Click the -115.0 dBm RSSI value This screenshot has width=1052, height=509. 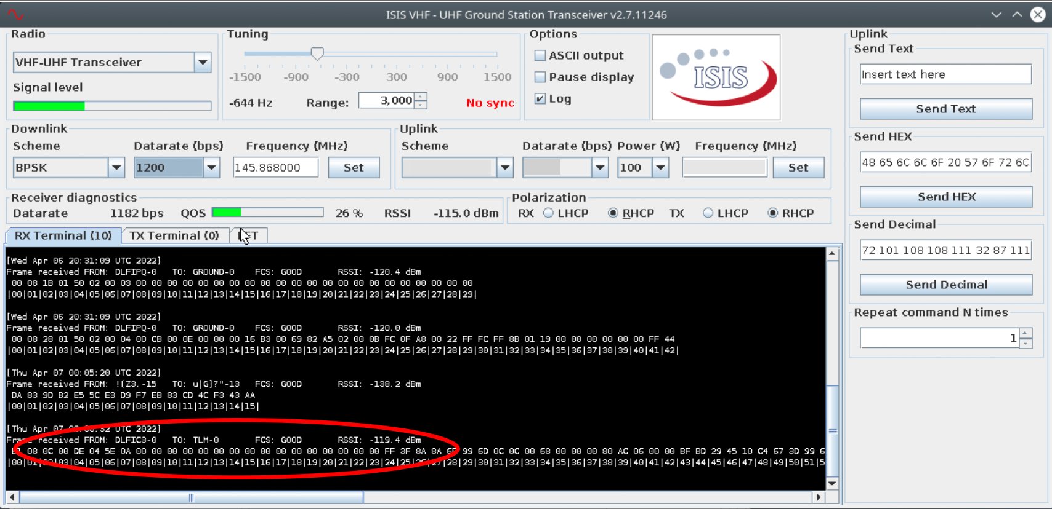[466, 213]
